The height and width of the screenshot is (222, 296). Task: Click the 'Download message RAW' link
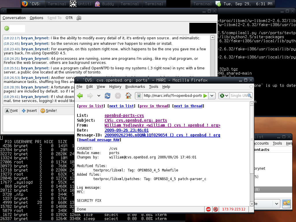[99, 140]
